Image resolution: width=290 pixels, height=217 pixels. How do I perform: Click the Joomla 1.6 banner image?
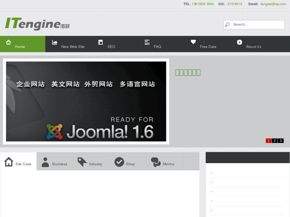click(86, 102)
